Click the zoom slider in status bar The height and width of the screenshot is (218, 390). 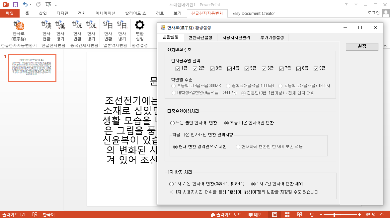(335, 215)
